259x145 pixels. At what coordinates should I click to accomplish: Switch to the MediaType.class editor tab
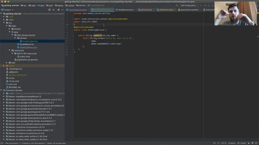coord(166,10)
